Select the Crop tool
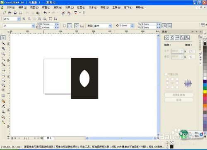207x150 pixels. click(3, 48)
